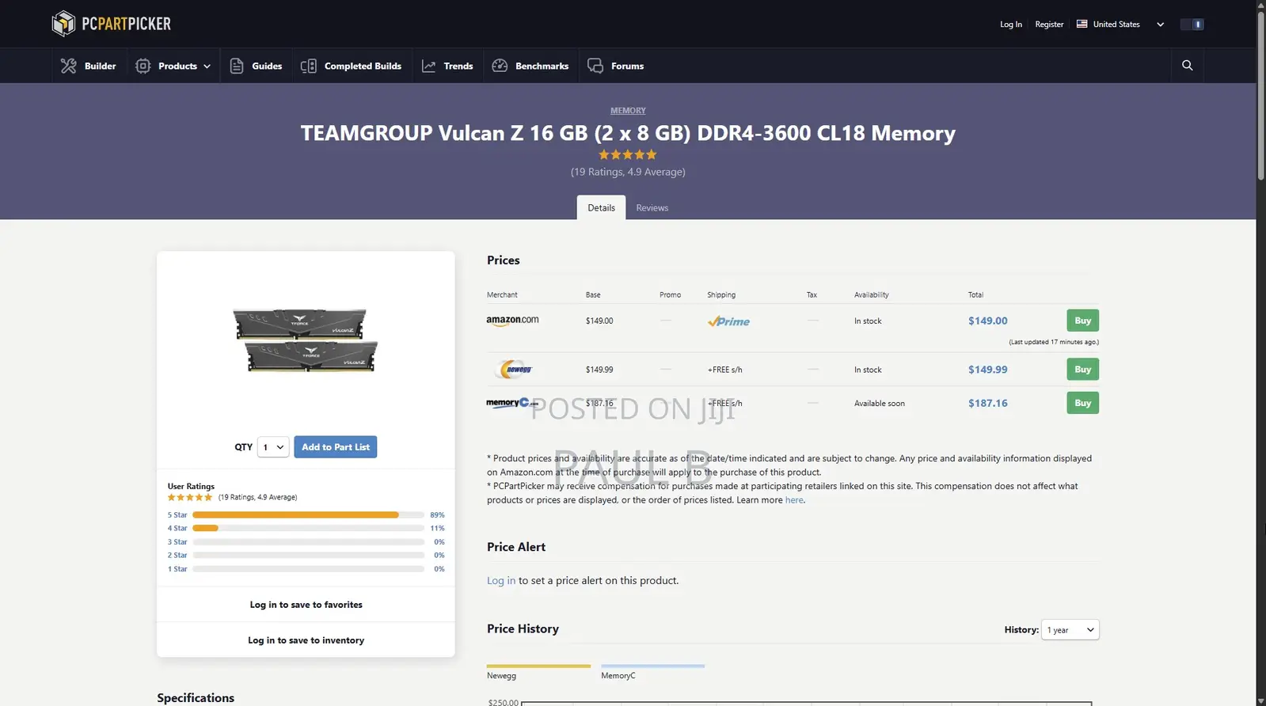This screenshot has width=1266, height=706.
Task: Open the Benchmarks gauge icon
Action: [x=500, y=66]
